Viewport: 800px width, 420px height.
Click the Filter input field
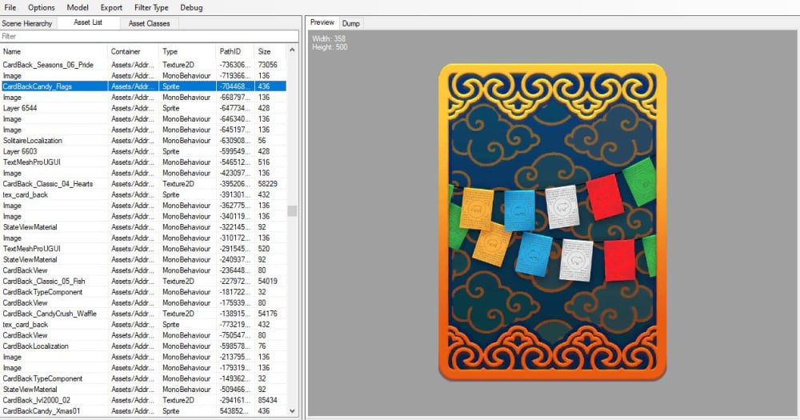(149, 36)
